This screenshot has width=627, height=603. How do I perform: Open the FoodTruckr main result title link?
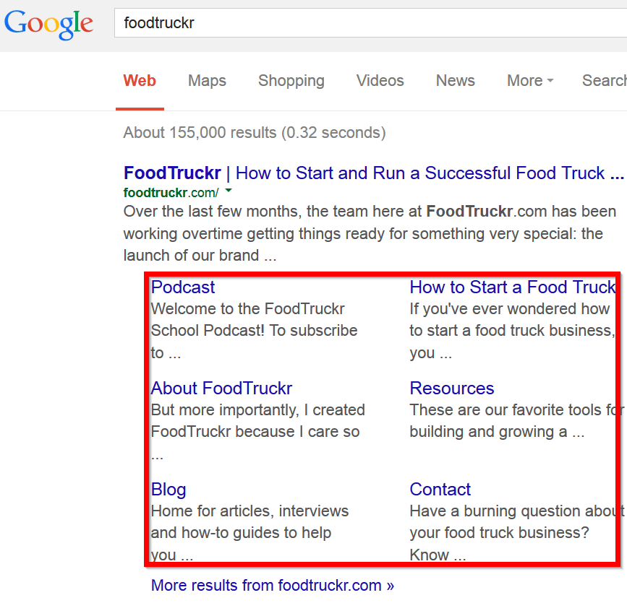(x=374, y=173)
